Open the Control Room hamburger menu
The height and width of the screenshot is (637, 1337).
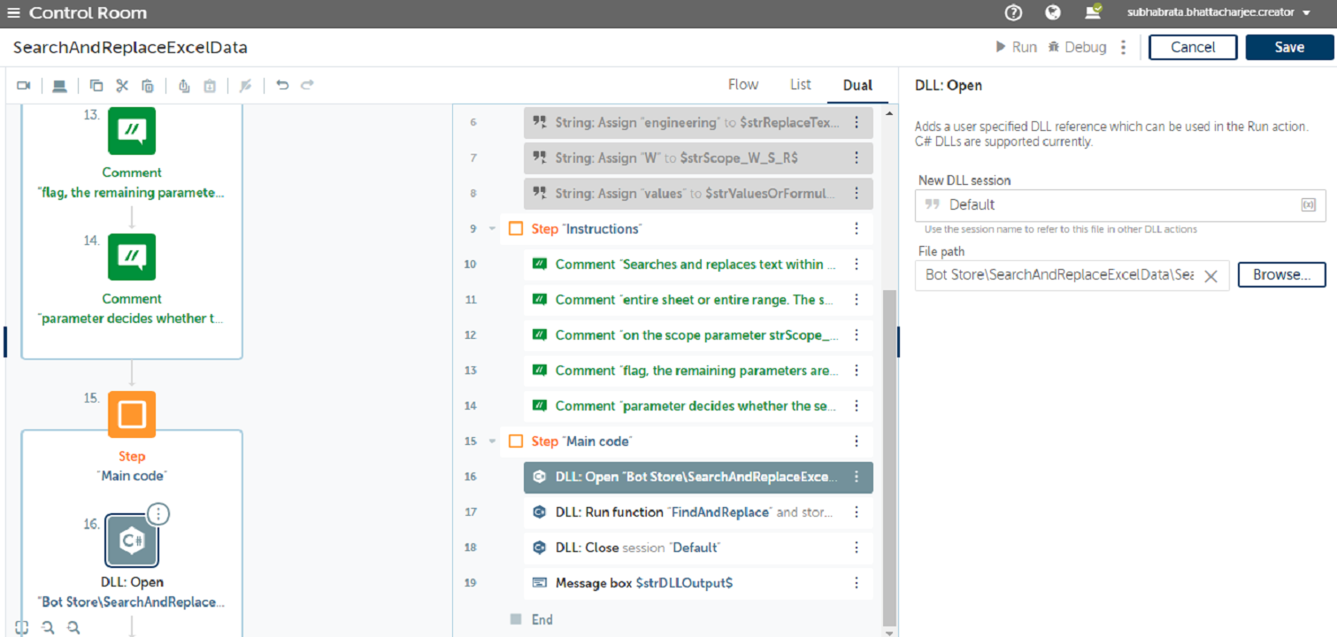13,13
